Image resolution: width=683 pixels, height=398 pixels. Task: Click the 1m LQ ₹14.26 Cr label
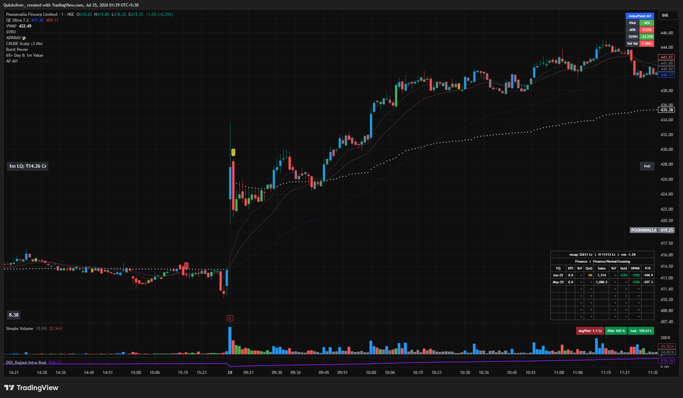pyautogui.click(x=27, y=166)
